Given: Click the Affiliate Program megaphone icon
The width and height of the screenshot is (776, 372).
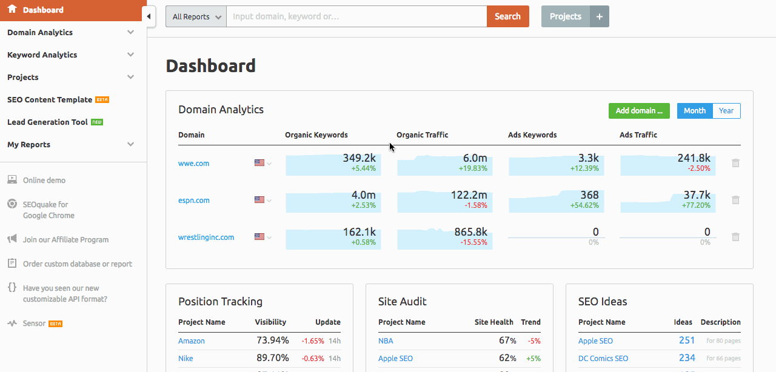Looking at the screenshot, I should (x=12, y=239).
